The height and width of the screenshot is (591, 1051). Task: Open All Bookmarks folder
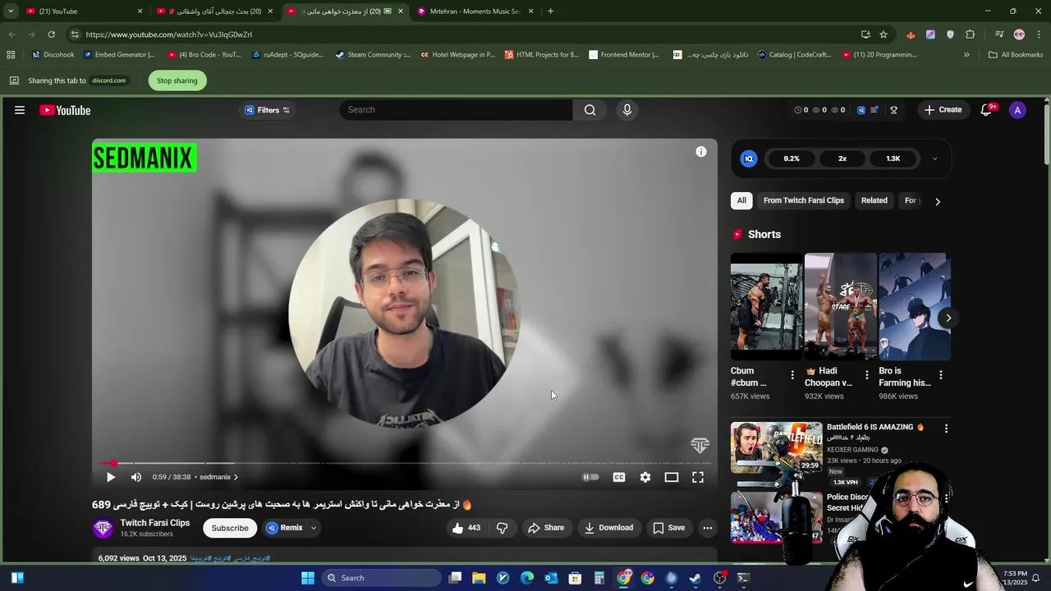(1016, 55)
